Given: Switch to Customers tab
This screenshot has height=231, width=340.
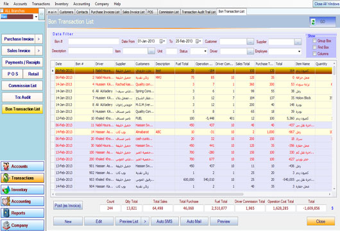Looking at the screenshot, I should pos(66,12).
